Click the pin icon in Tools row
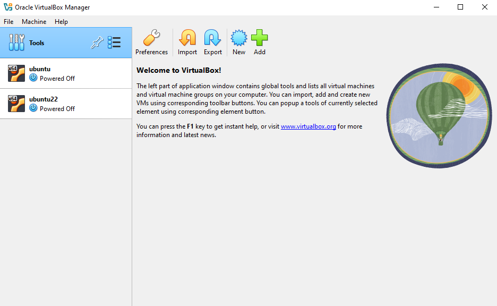The image size is (497, 306). [x=97, y=43]
